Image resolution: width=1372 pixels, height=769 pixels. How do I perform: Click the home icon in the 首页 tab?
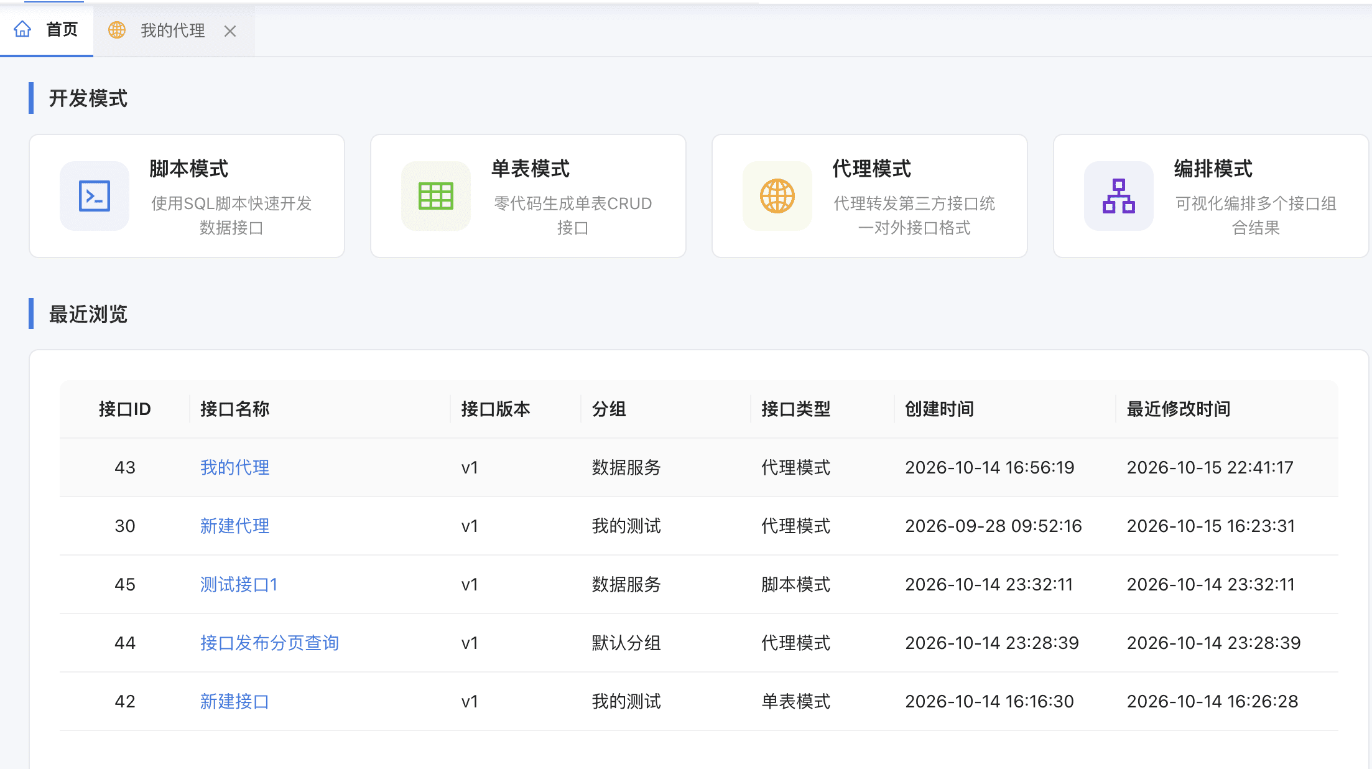(22, 29)
